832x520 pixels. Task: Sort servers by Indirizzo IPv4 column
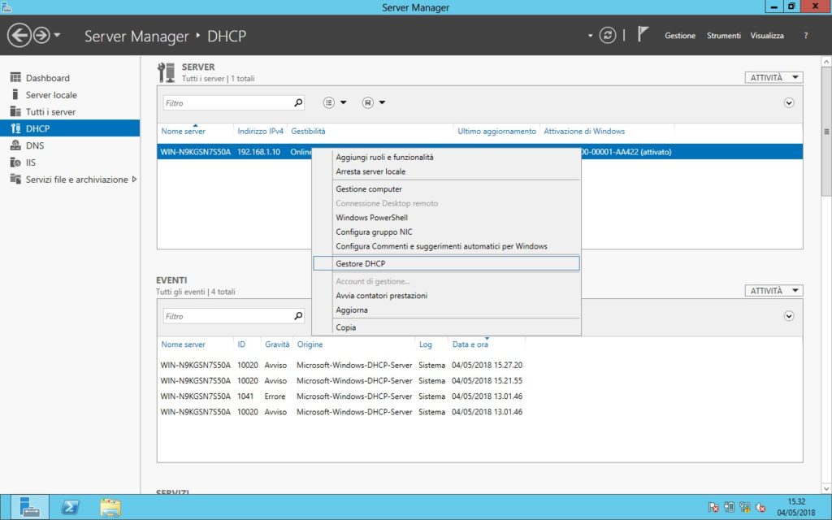(261, 131)
